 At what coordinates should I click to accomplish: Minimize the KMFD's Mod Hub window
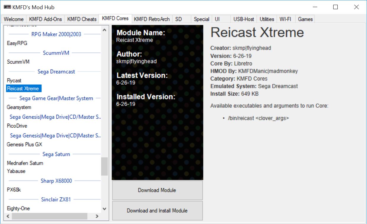pyautogui.click(x=314, y=7)
